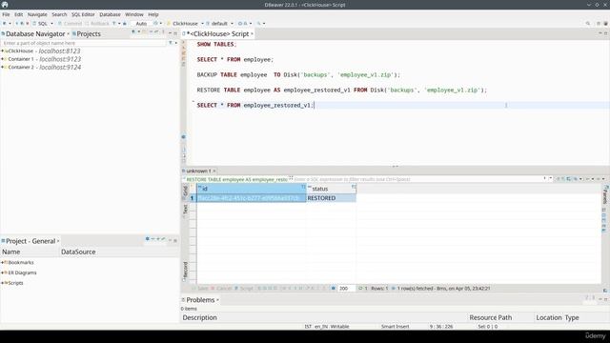Click the fetch size 200 field
Screen dimensions: 610x343
[x=346, y=289]
